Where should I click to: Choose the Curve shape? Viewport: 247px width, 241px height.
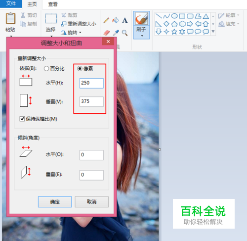coord(166,16)
